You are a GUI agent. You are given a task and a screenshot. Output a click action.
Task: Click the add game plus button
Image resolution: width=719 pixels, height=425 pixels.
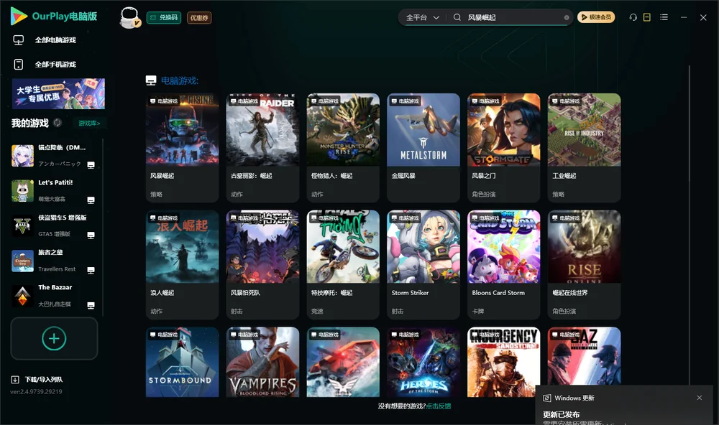click(x=54, y=338)
